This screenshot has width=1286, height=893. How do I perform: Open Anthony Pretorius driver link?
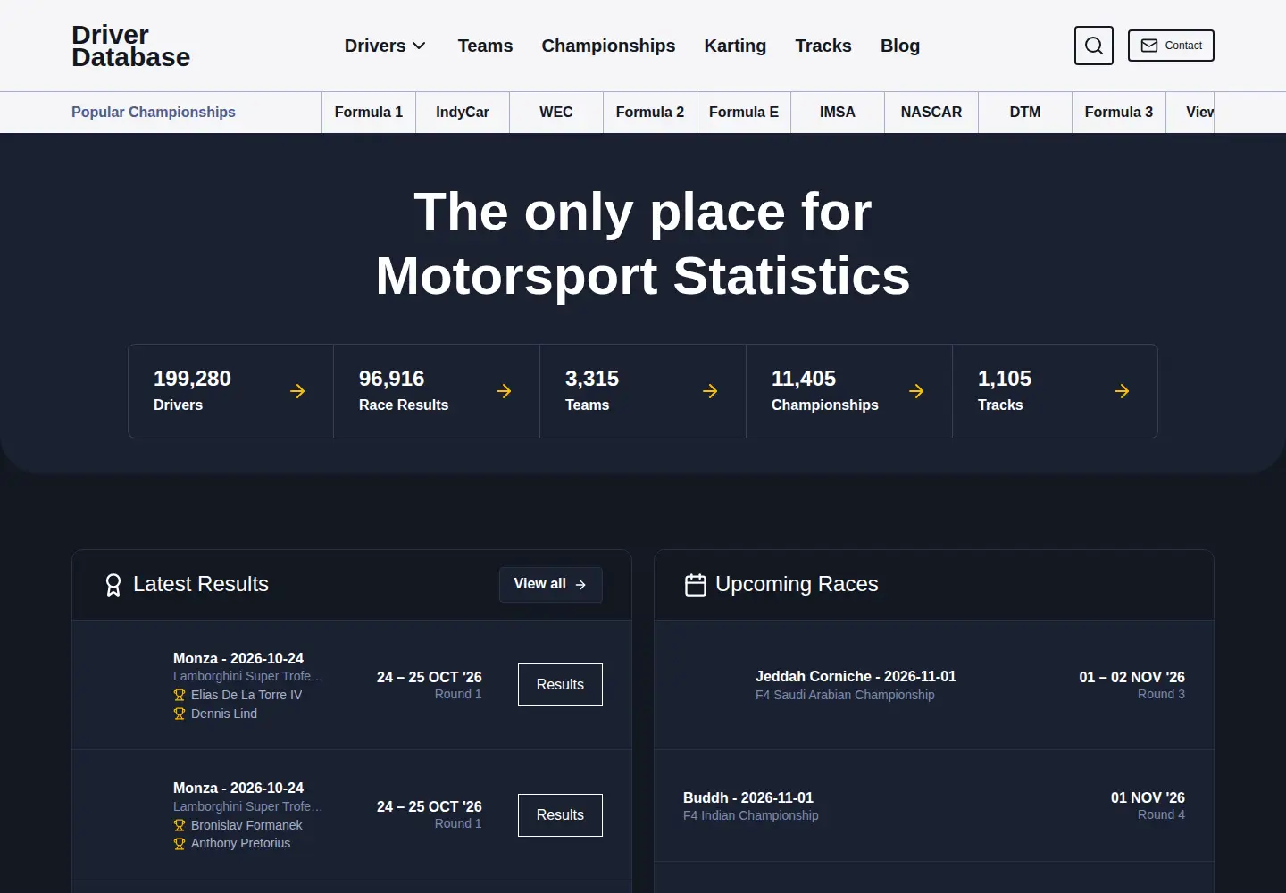(x=240, y=843)
